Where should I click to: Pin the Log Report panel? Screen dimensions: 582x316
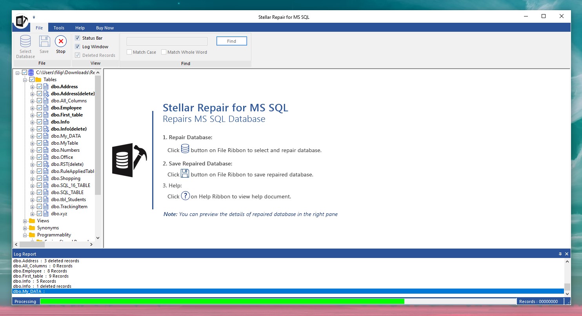[560, 254]
